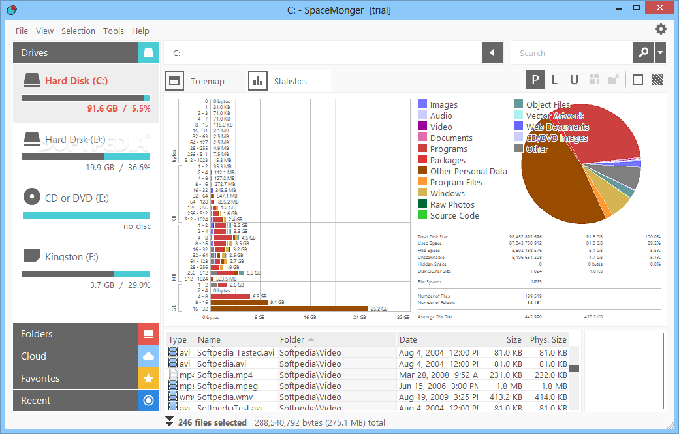Click the Cloud panel cloud icon
The width and height of the screenshot is (679, 434).
click(x=149, y=356)
